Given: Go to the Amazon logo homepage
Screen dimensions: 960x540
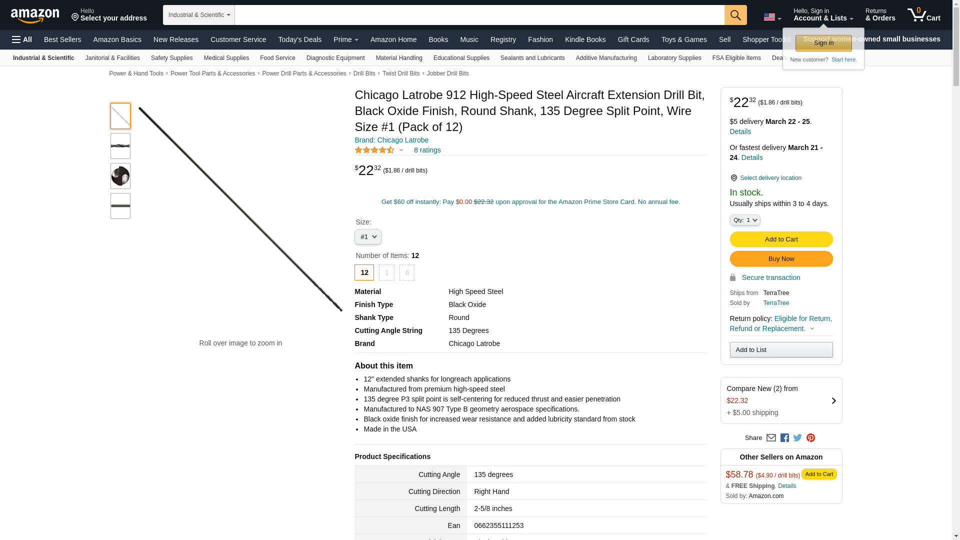Looking at the screenshot, I should coord(35,15).
